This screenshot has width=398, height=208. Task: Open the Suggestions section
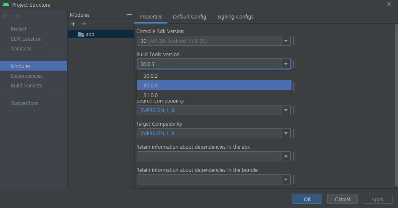(x=25, y=103)
